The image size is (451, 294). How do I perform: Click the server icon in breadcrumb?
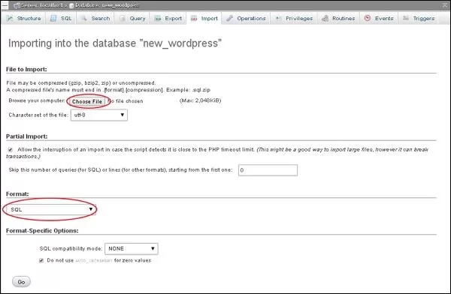(x=17, y=5)
